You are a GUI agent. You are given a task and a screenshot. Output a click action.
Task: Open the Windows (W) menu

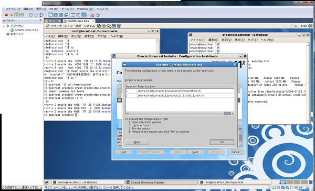pos(85,9)
